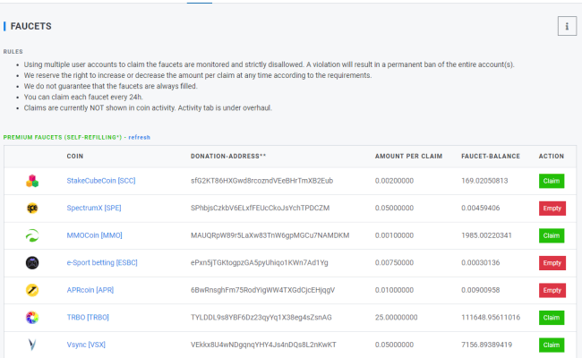The height and width of the screenshot is (358, 582).
Task: Click the SpectrumX spe coin icon
Action: [x=32, y=209]
